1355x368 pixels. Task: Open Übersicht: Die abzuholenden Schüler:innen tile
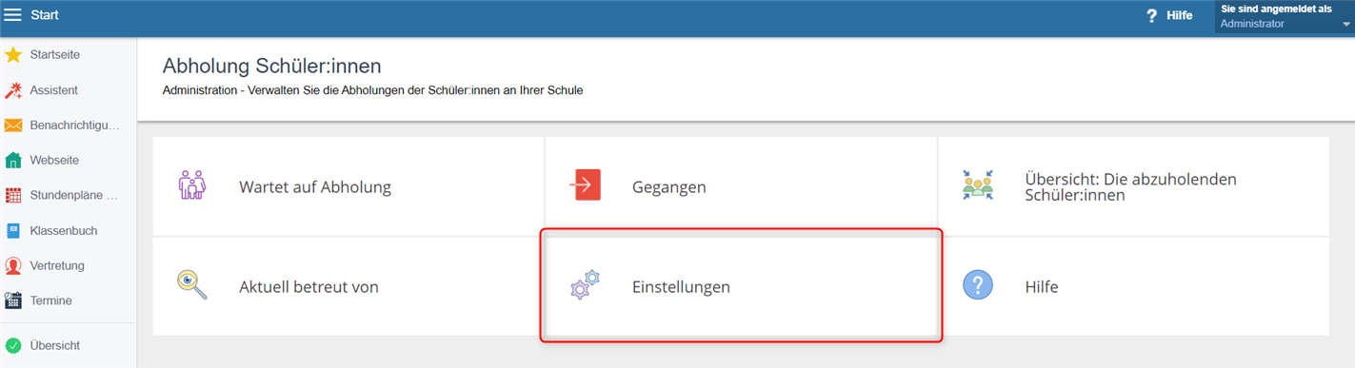pos(1133,186)
